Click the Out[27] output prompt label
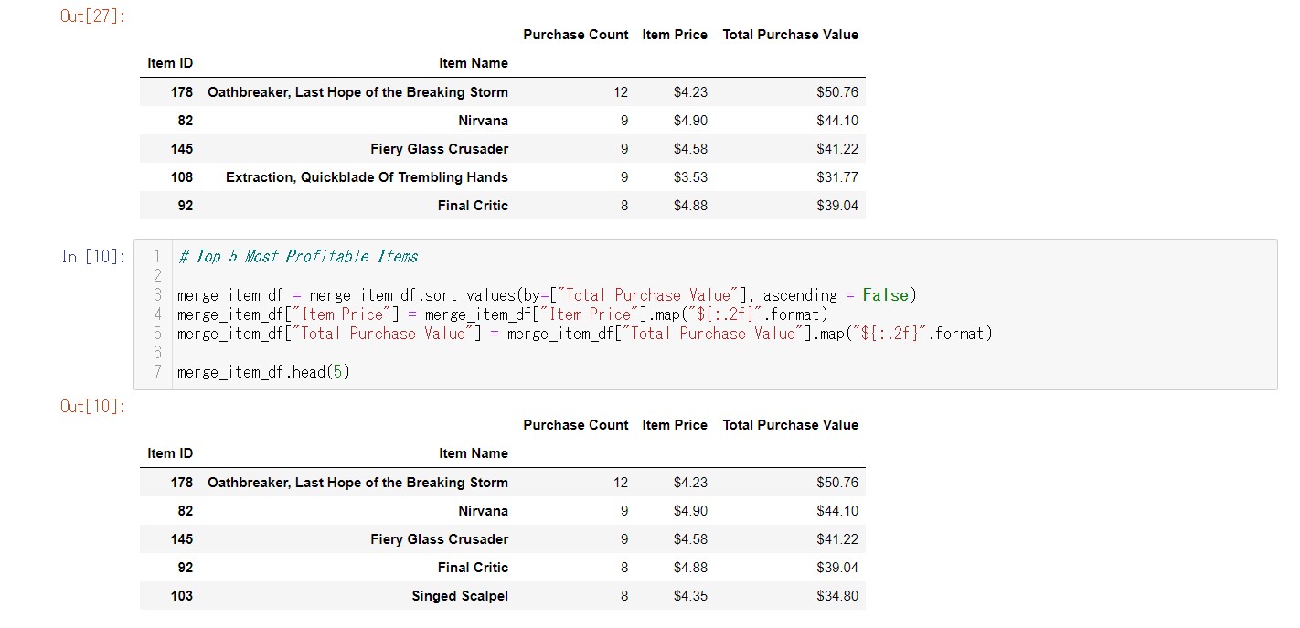The width and height of the screenshot is (1300, 628). click(92, 16)
